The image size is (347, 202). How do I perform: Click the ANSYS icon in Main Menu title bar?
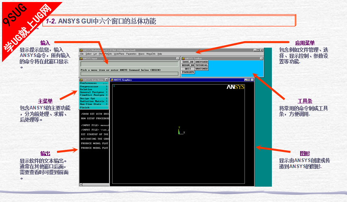[x=81, y=80]
